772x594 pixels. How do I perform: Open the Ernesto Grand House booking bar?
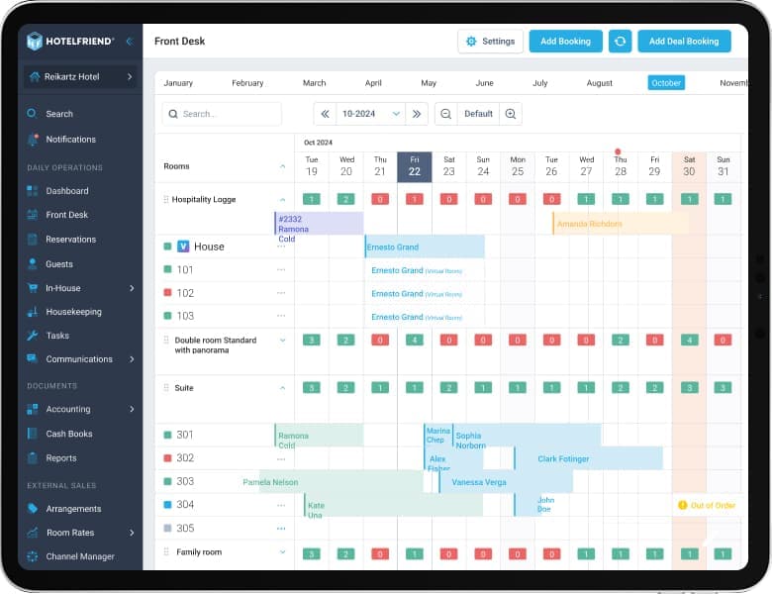coord(425,247)
